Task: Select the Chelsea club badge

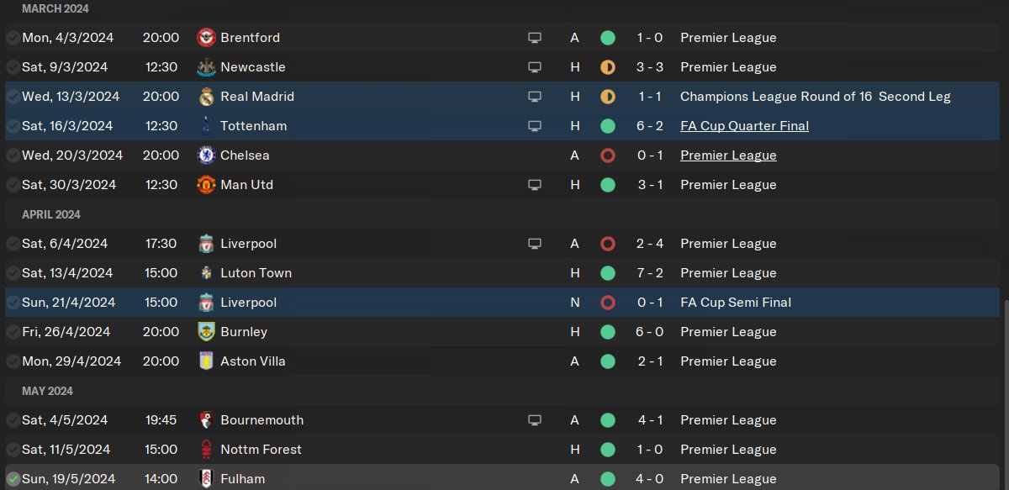Action: pyautogui.click(x=206, y=155)
